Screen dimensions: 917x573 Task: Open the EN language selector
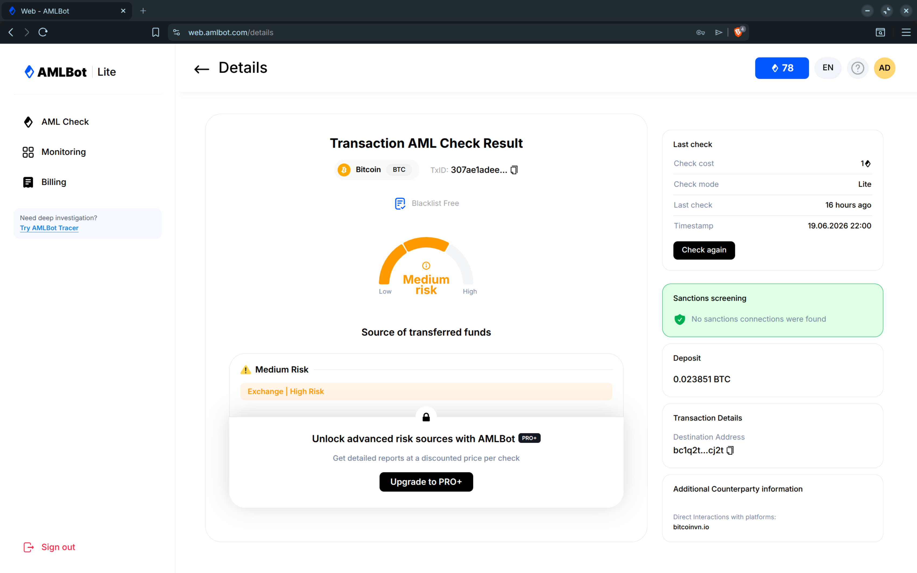828,68
